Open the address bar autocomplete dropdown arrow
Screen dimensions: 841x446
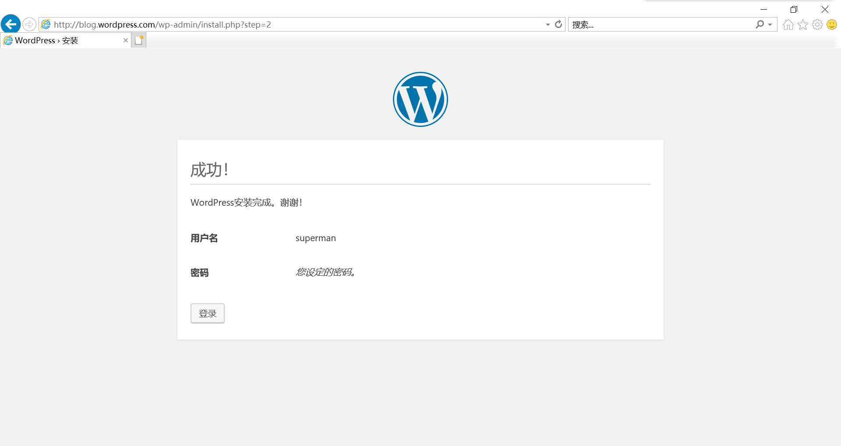(x=548, y=25)
